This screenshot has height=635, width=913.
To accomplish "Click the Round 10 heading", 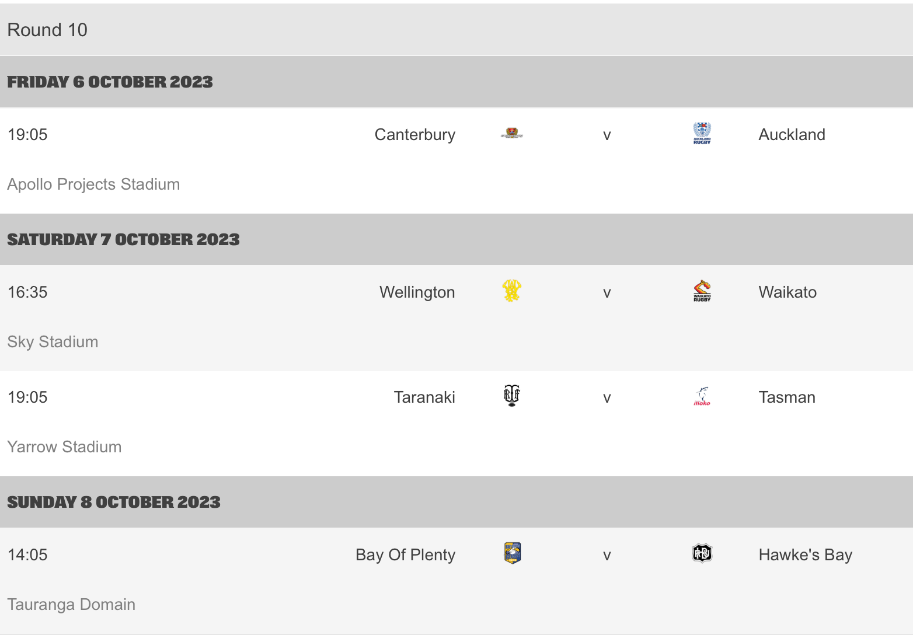I will coord(47,30).
